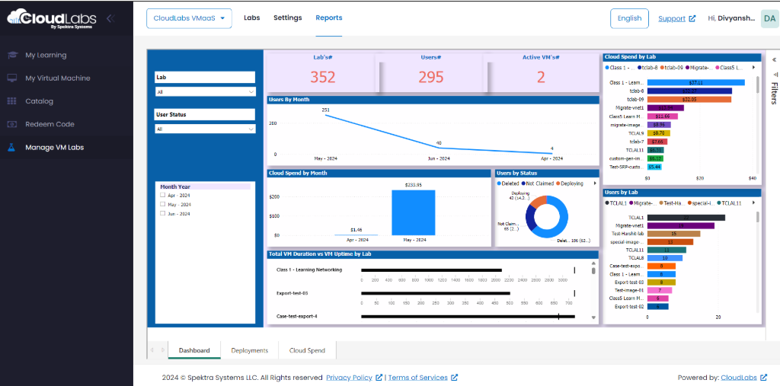Click the Manage VM Labs flask icon

pyautogui.click(x=12, y=147)
